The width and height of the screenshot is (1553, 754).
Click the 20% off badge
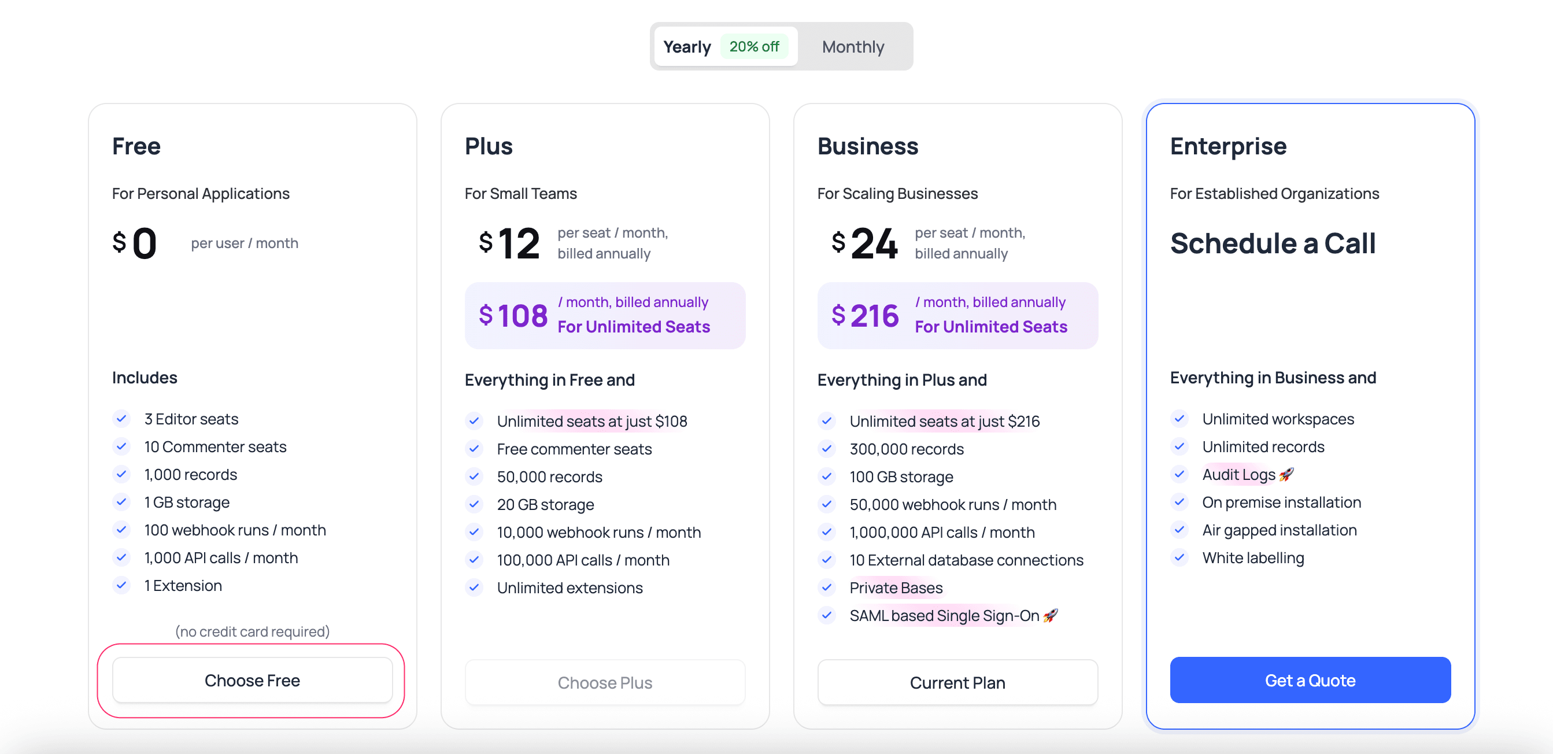click(753, 46)
